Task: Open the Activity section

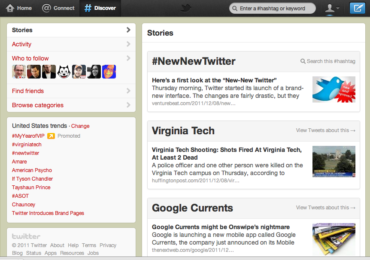Action: (x=71, y=44)
